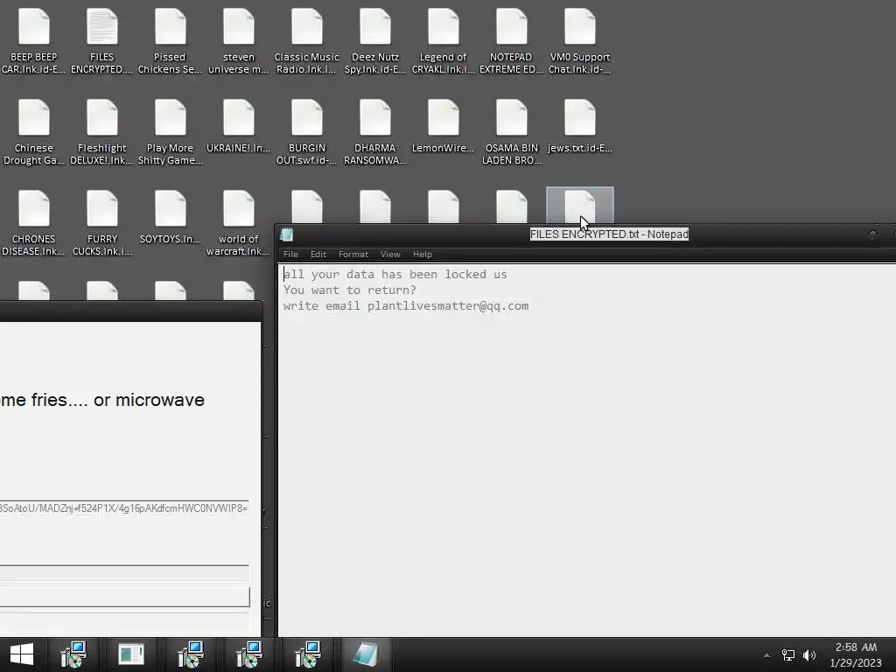The height and width of the screenshot is (672, 896).
Task: Open the Help menu in Notepad
Action: click(x=423, y=255)
